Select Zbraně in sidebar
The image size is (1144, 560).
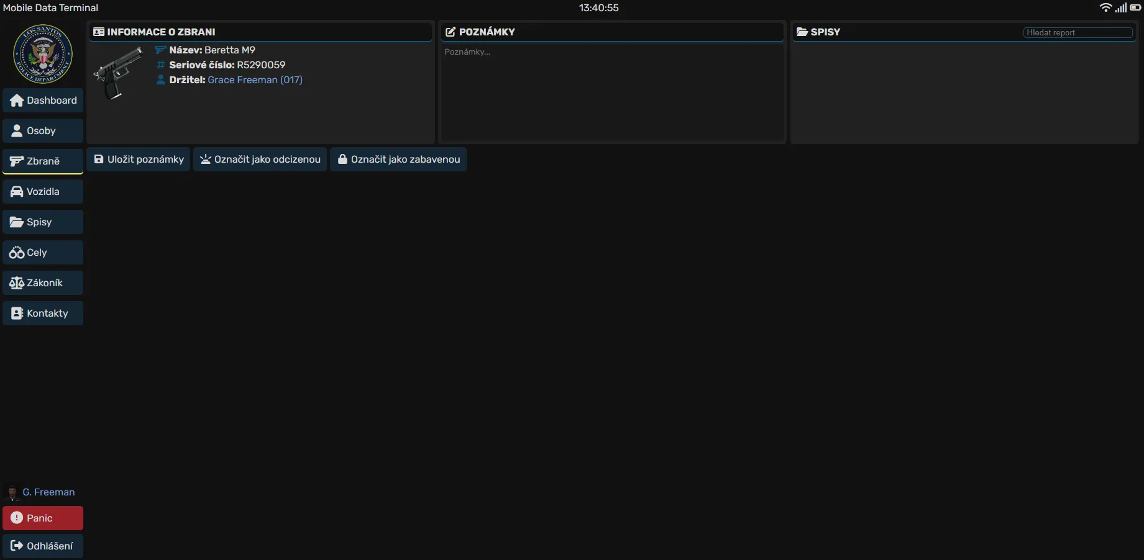tap(43, 161)
